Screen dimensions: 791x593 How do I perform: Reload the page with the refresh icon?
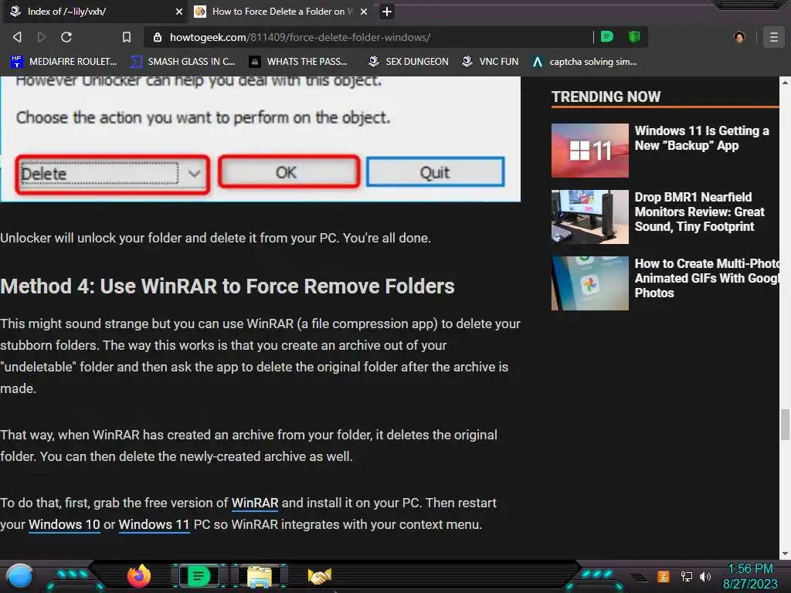(x=66, y=37)
